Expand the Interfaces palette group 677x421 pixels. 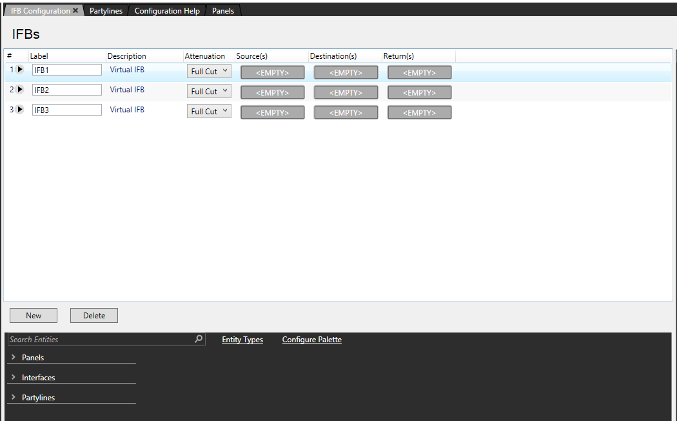point(14,377)
